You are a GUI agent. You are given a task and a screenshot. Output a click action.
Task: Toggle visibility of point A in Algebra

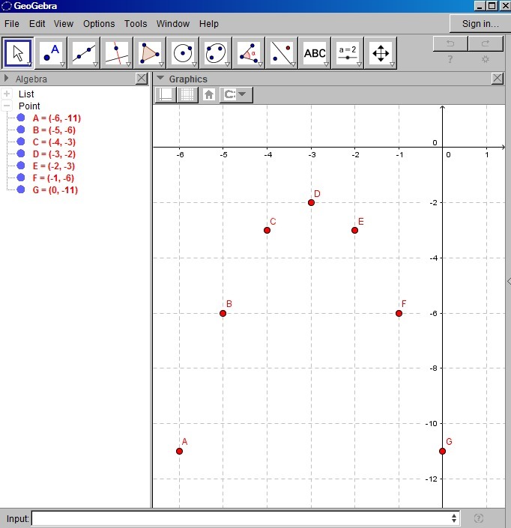click(21, 118)
